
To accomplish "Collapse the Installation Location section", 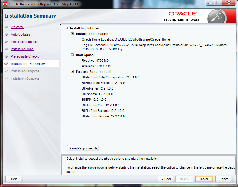I will click(72, 34).
